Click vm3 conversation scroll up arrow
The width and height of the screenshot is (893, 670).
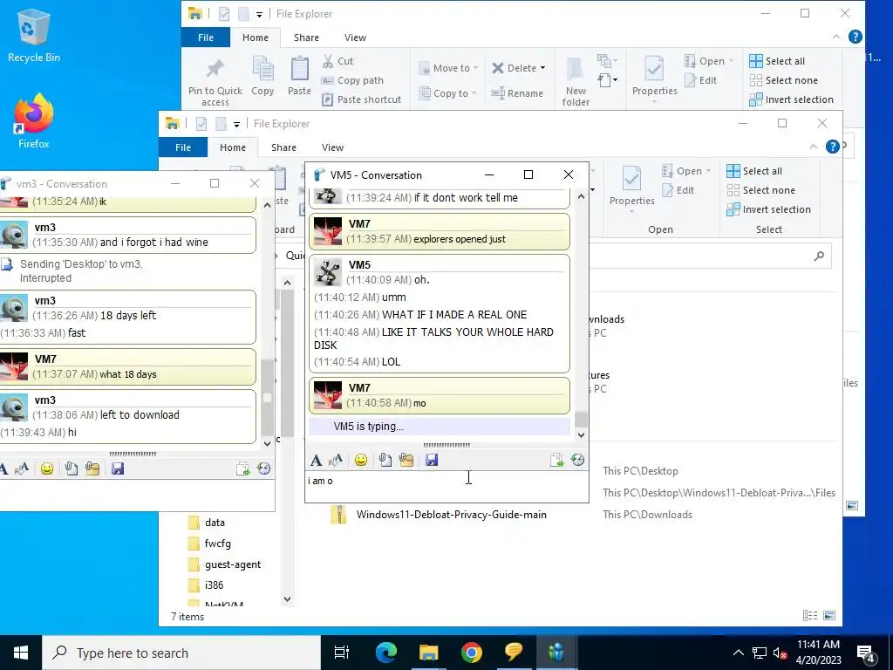(x=267, y=205)
